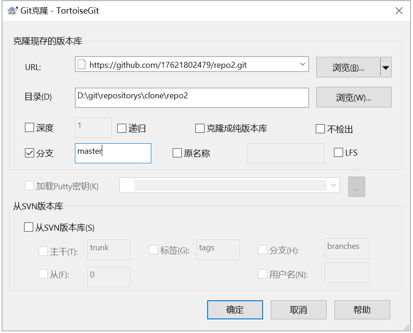Click into the URL text field
Viewport: 413px width, 333px height.
(192, 65)
